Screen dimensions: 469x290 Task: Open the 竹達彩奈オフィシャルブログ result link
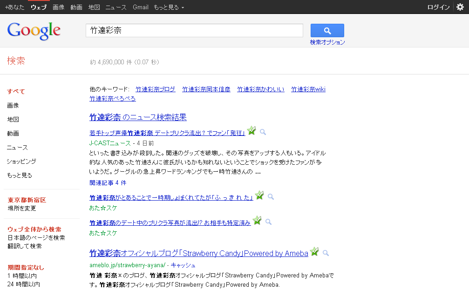tap(198, 254)
